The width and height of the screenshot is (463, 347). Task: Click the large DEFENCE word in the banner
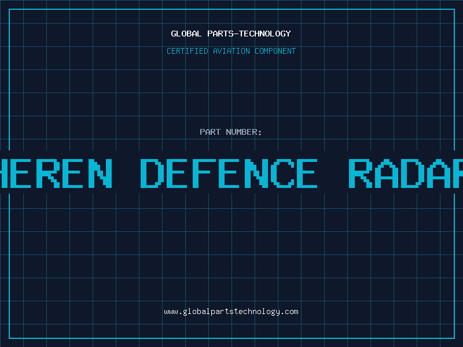pyautogui.click(x=229, y=173)
